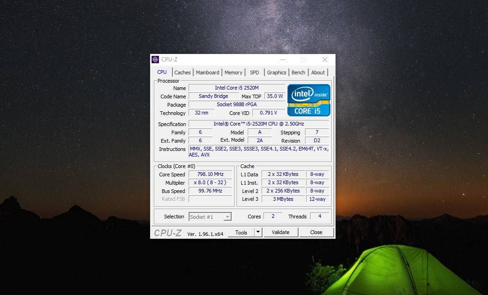488x295 pixels.
Task: Click the Name field Intel Core i5 2520M
Action: pos(237,88)
